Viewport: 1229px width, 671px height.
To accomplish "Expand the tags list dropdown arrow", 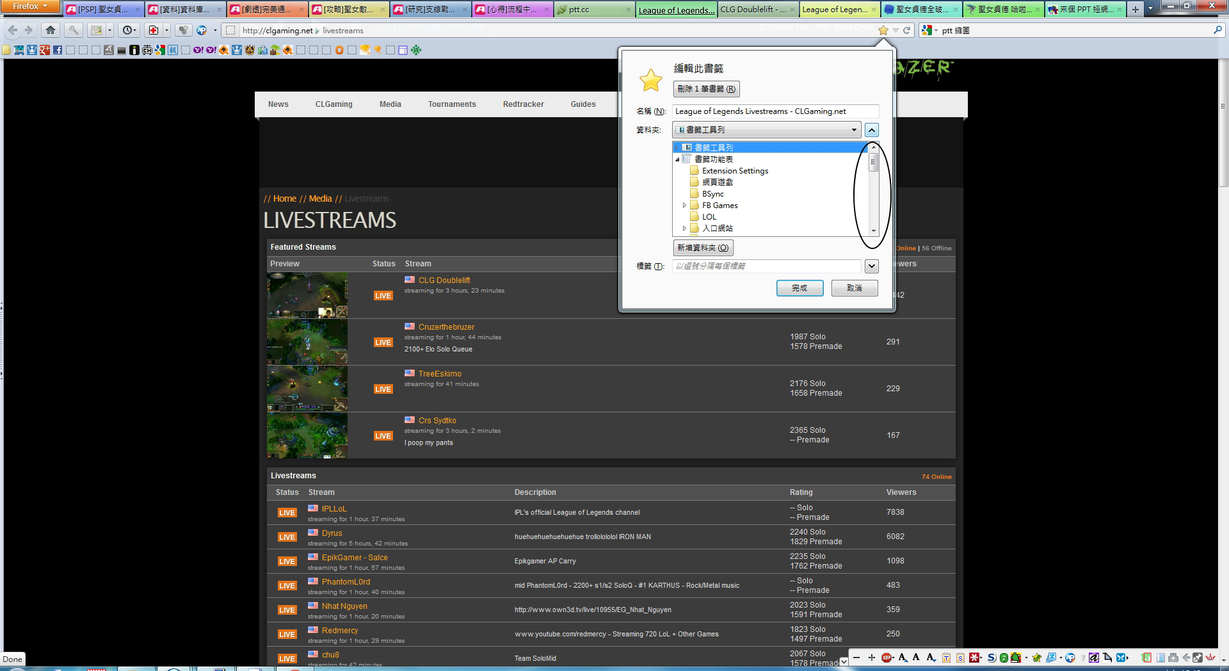I will (x=871, y=266).
